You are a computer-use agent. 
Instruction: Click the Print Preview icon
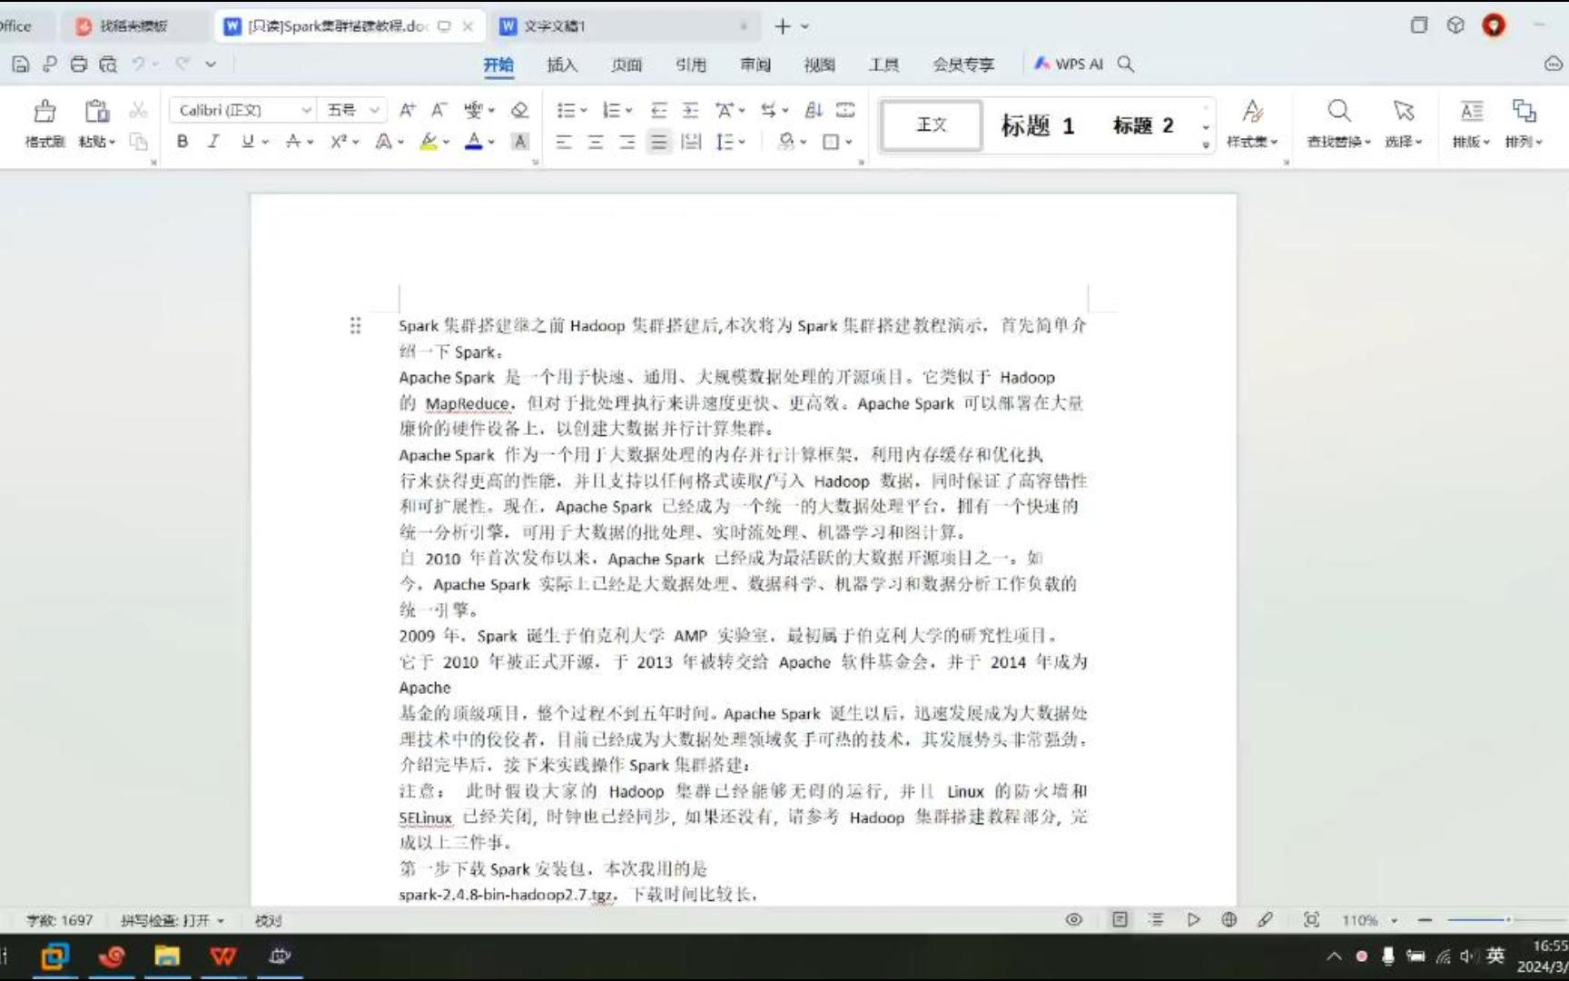pos(108,64)
